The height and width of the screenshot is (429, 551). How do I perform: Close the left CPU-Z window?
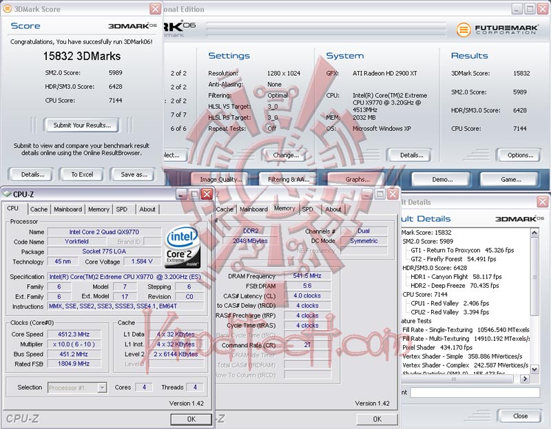pyautogui.click(x=207, y=194)
